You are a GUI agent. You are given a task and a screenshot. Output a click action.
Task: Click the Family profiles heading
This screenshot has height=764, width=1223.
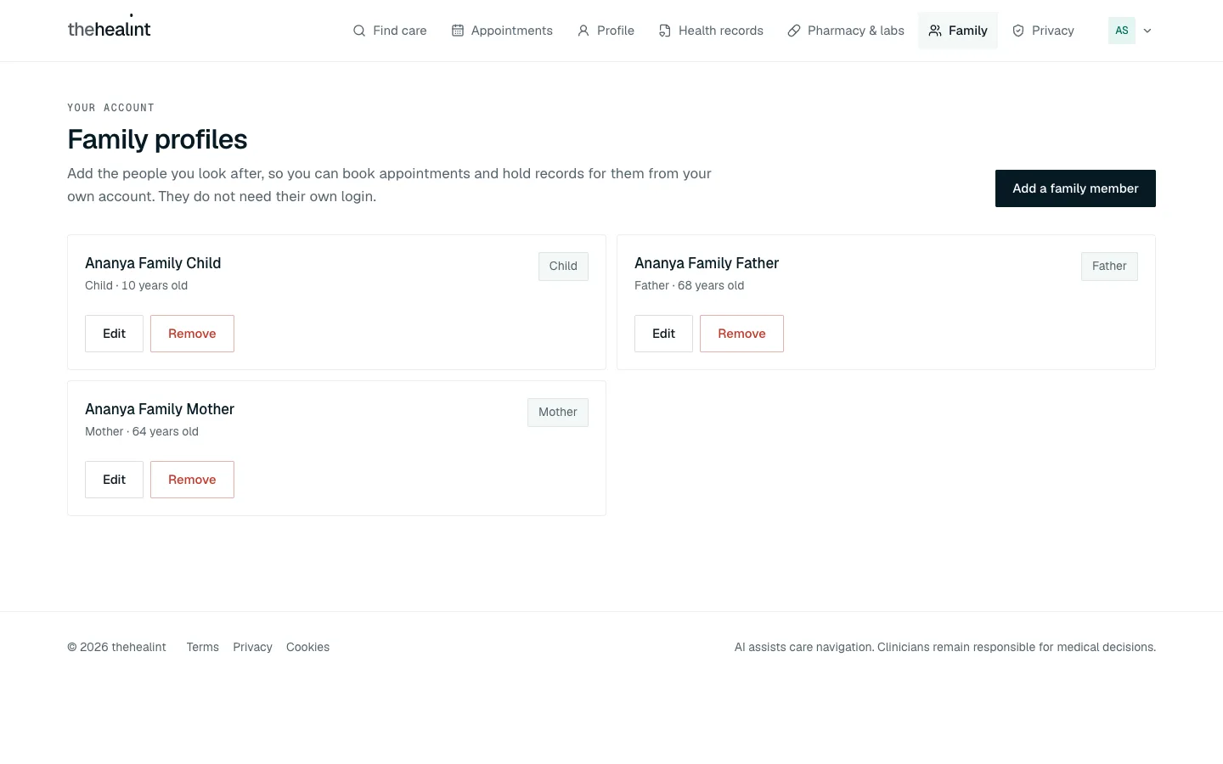pyautogui.click(x=157, y=139)
